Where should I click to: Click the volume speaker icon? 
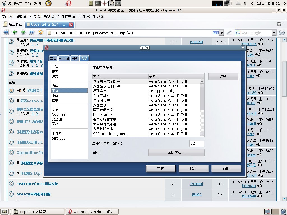(245, 3)
